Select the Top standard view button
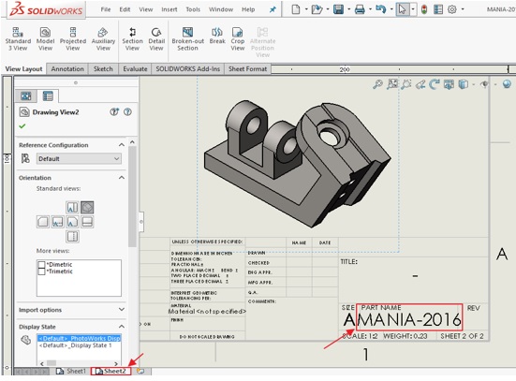The height and width of the screenshot is (381, 516). pyautogui.click(x=72, y=207)
